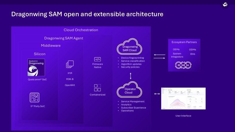This screenshot has width=235, height=132.
Task: Click the prpl stacked layers icon
Action: [70, 64]
